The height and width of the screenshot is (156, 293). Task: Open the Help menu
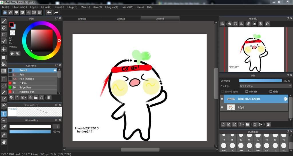(150, 7)
